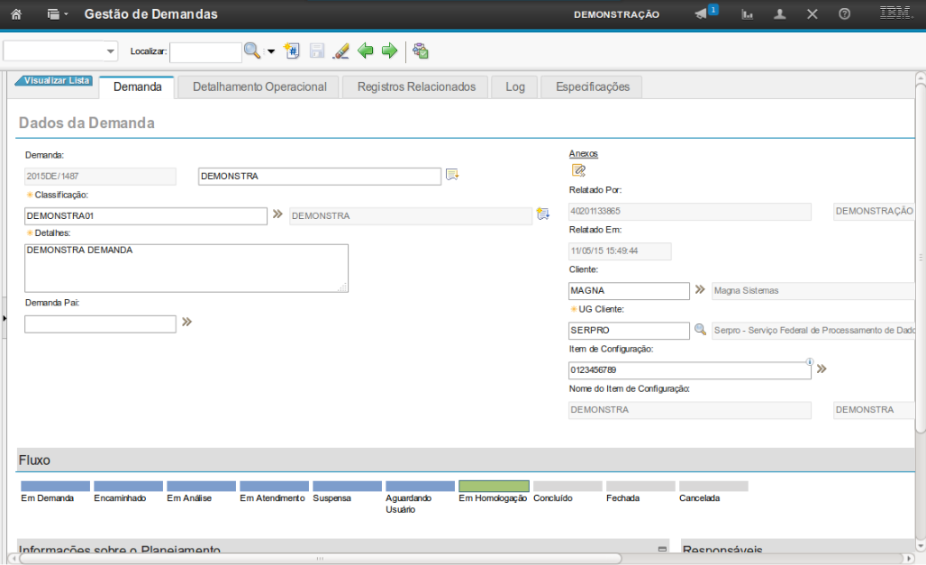Open the bulletin board notifications icon

[701, 14]
